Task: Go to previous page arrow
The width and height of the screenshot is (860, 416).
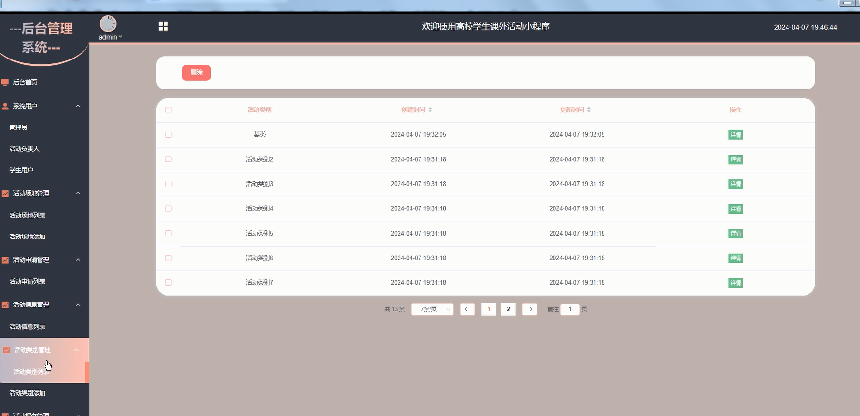Action: point(467,309)
